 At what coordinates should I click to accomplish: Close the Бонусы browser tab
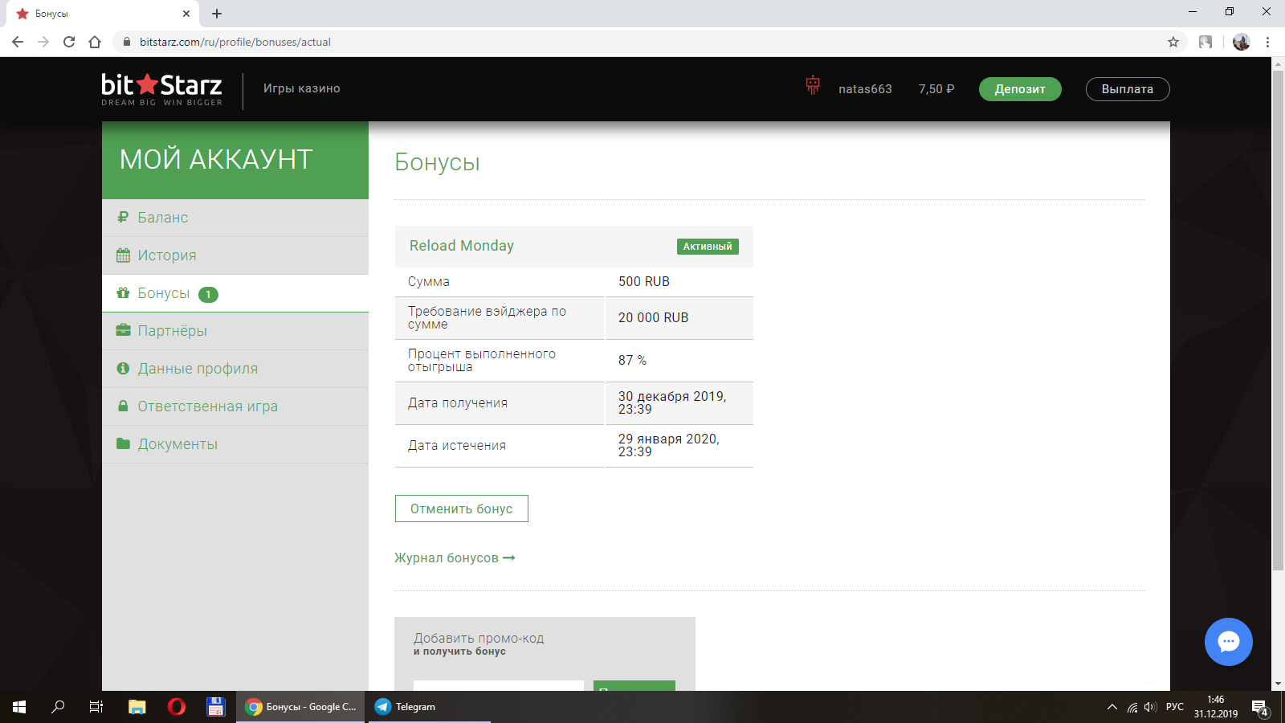(x=186, y=14)
